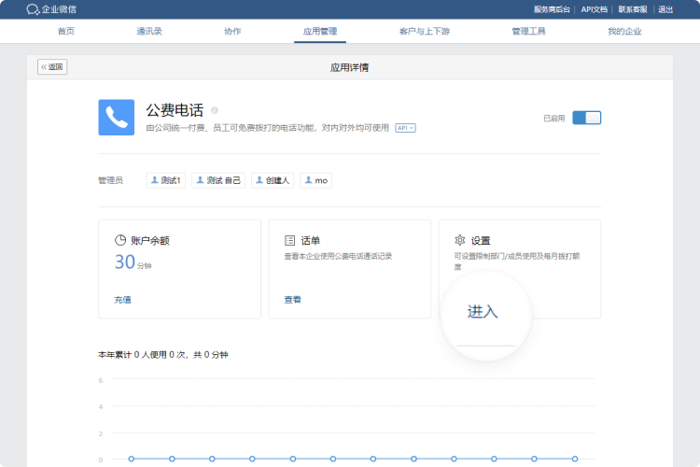Switch to the 我的企业 tab
This screenshot has width=700, height=467.
[x=624, y=31]
